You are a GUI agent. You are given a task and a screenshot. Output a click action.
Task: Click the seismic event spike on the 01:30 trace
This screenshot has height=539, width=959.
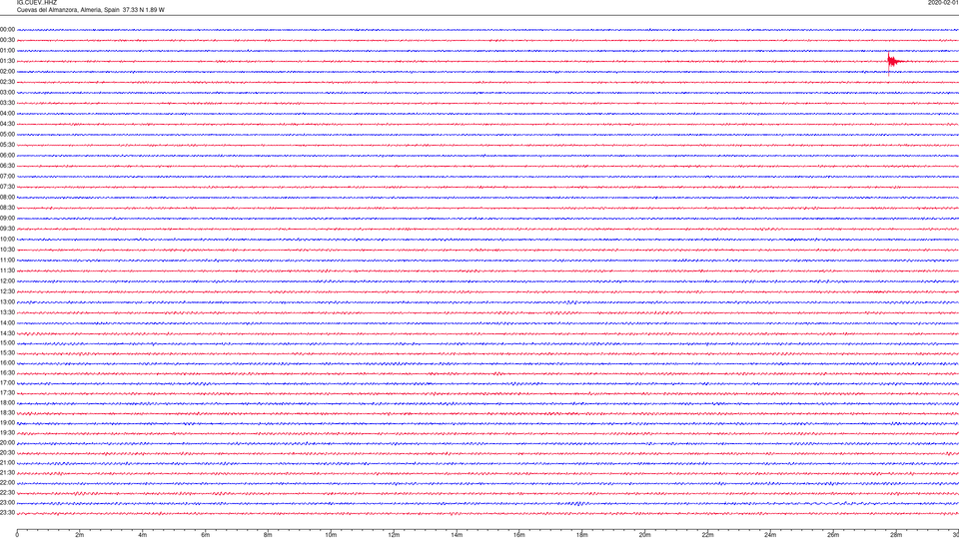click(892, 62)
